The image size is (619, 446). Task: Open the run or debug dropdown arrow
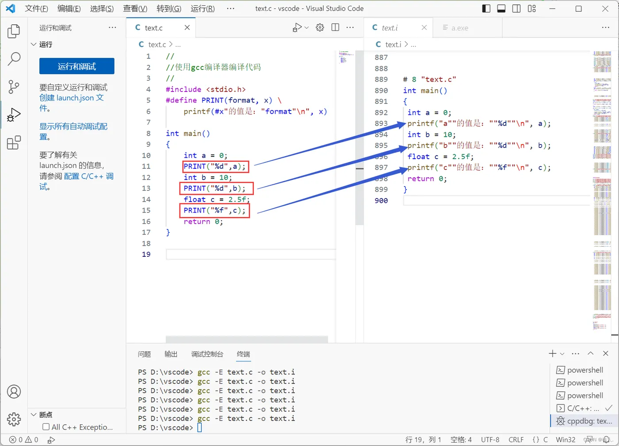tap(306, 27)
